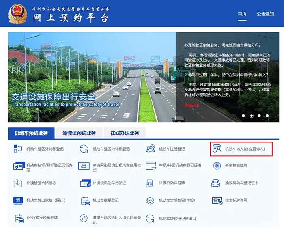Click the 申请网络预约出租汽车 car icon
Screen dimensions: 284x228
point(84,166)
